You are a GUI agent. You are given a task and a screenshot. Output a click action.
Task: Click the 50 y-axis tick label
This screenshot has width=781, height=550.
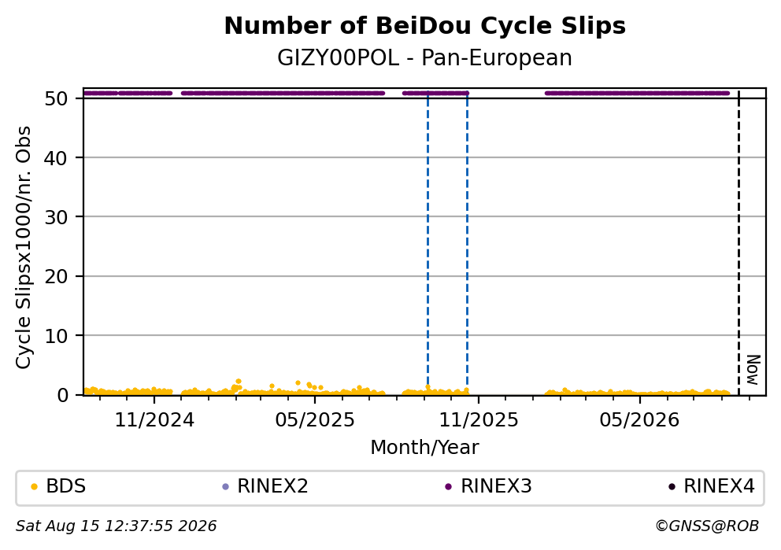tap(56, 98)
